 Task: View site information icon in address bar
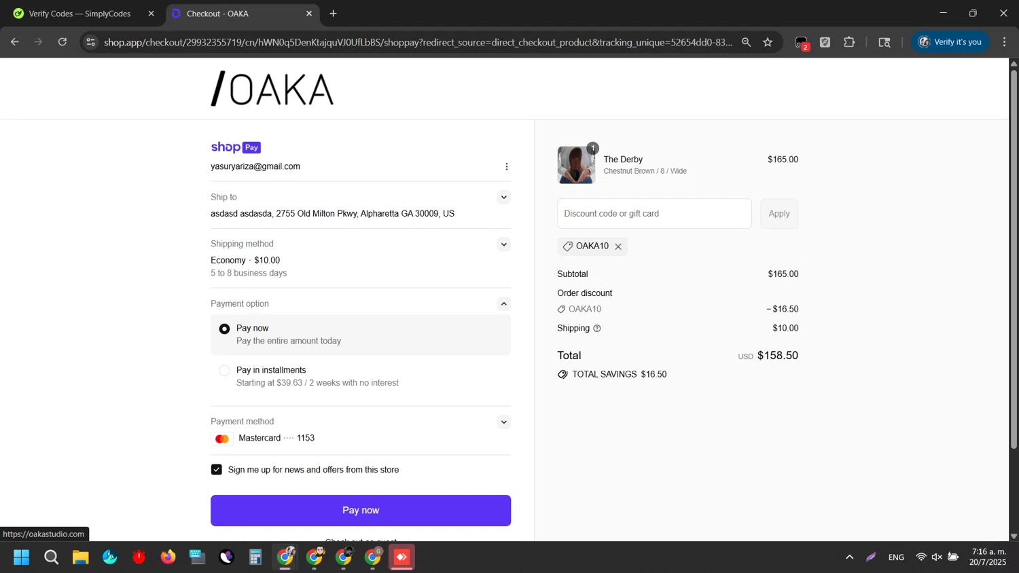click(90, 42)
